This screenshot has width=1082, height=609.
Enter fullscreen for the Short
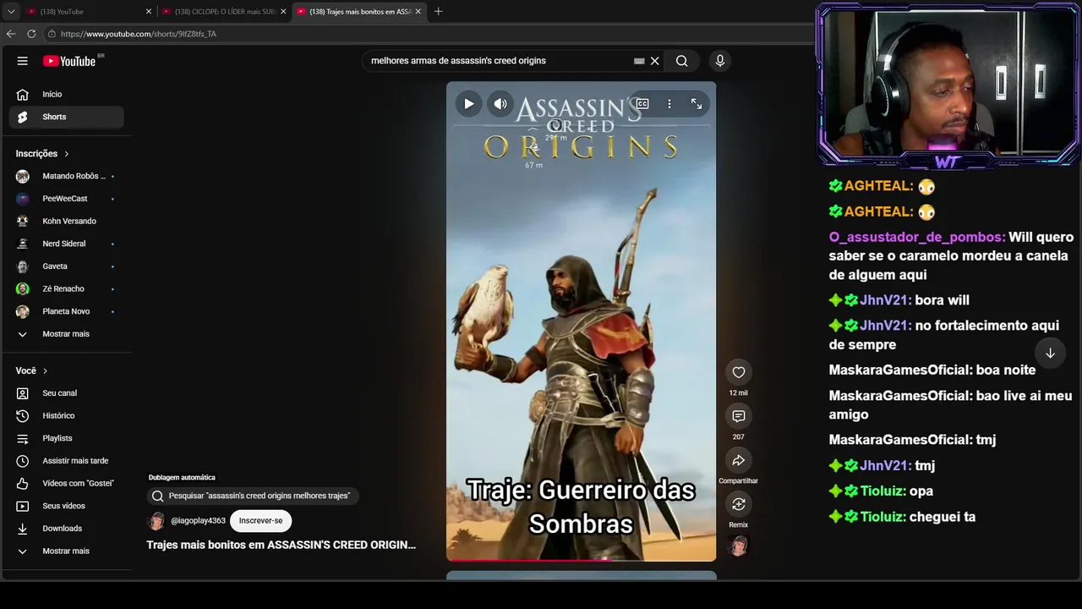tap(697, 104)
